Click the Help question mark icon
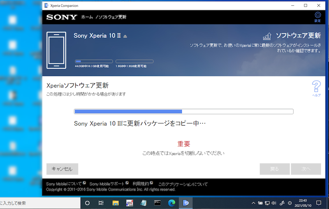Screen dimensions: 329x209 316,87
